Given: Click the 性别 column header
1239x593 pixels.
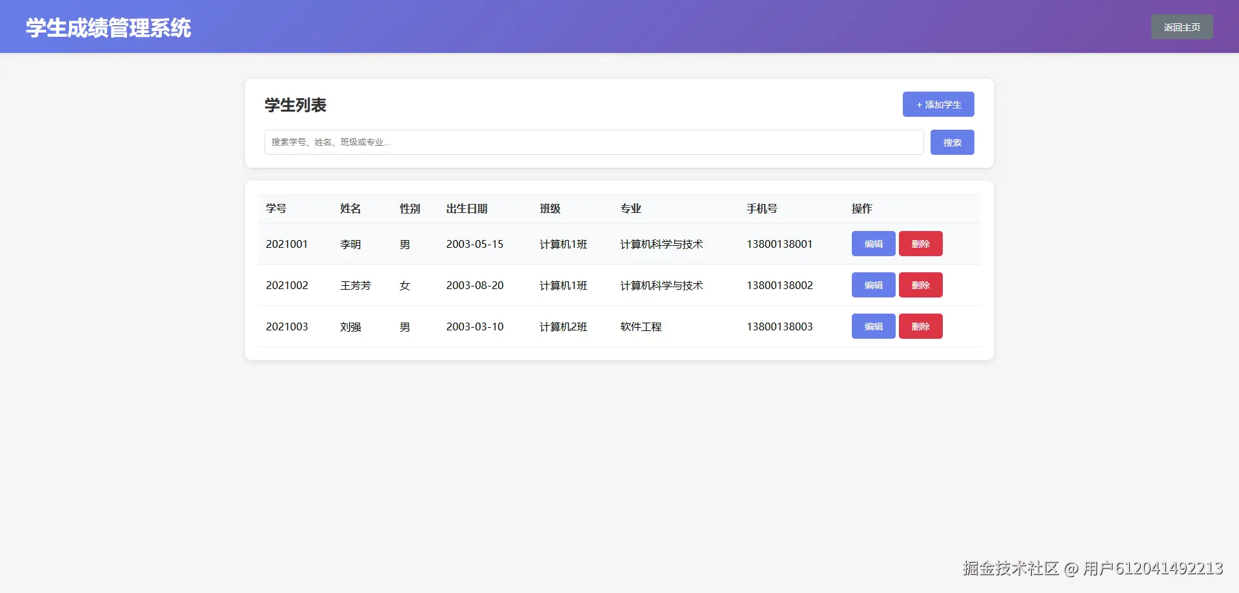Looking at the screenshot, I should pos(410,208).
